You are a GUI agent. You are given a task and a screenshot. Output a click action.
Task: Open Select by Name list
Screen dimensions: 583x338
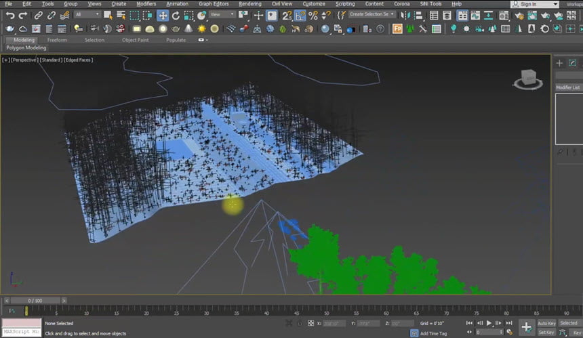pos(121,16)
